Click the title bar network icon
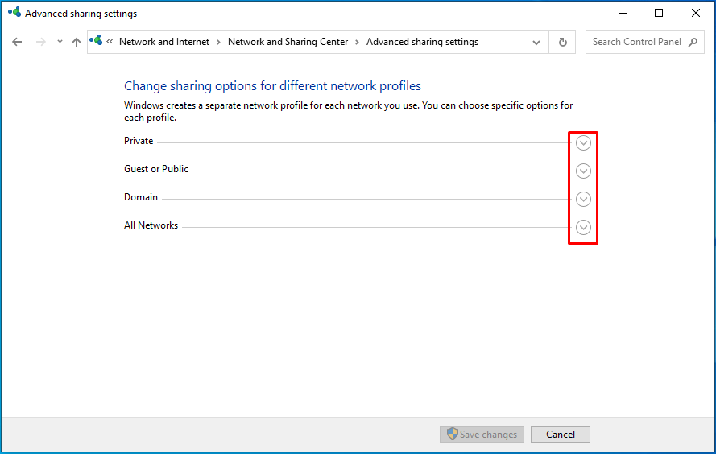This screenshot has height=454, width=716. tap(14, 12)
